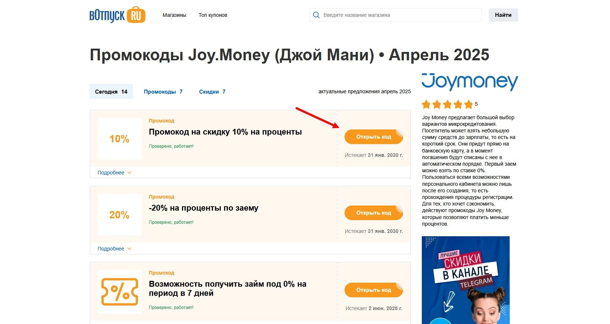Click the store name search field
610x324 pixels.
[395, 15]
